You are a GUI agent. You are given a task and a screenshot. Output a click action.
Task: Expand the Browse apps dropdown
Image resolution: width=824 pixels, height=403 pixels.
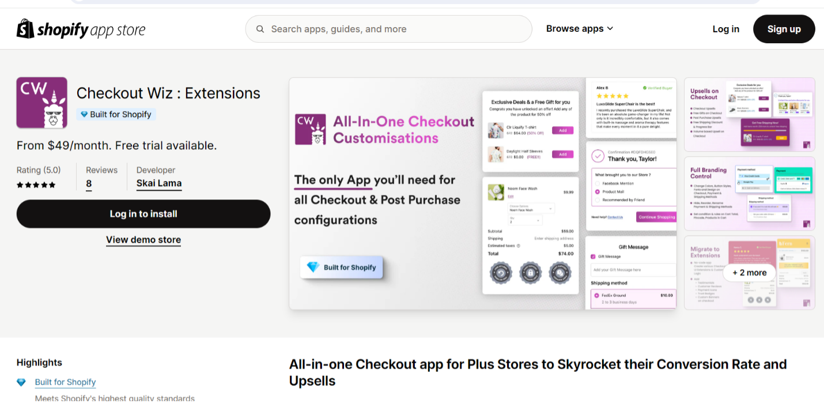(580, 29)
